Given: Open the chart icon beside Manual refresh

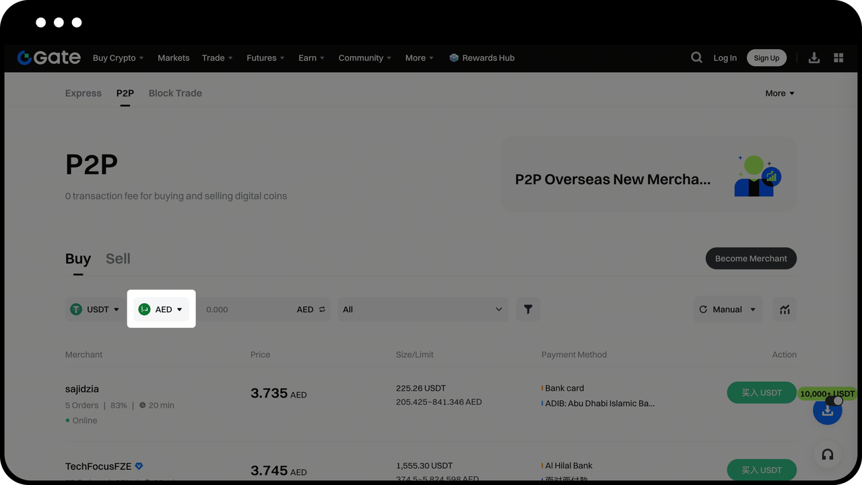Looking at the screenshot, I should pos(785,309).
